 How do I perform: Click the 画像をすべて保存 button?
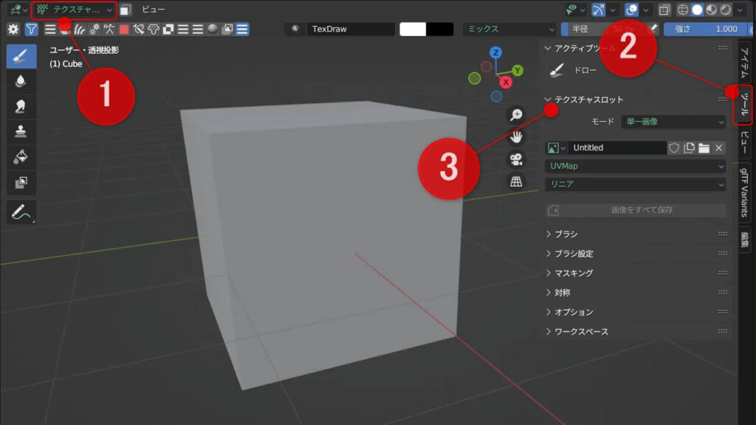(x=636, y=210)
